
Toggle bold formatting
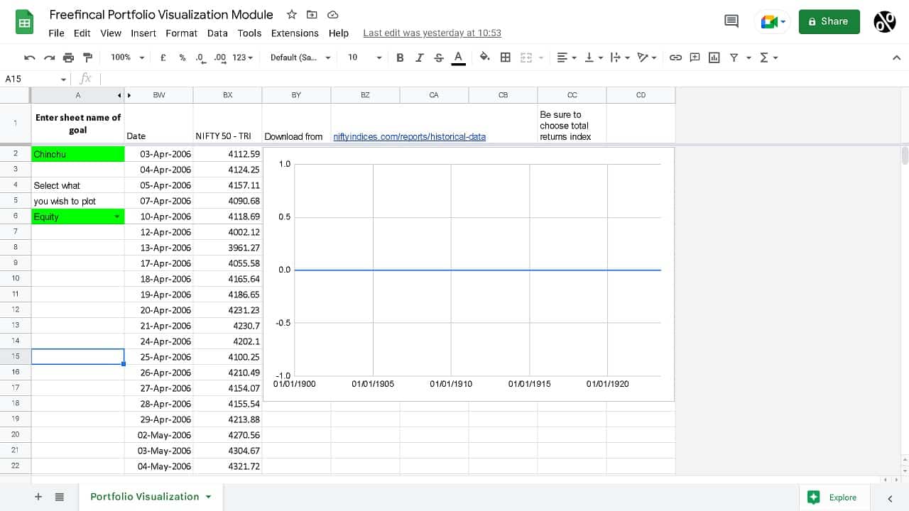(x=400, y=57)
